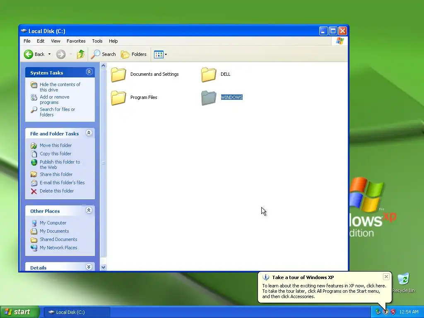Image resolution: width=424 pixels, height=318 pixels.
Task: Click the Windows flag logo in the menu bar
Action: pos(340,41)
